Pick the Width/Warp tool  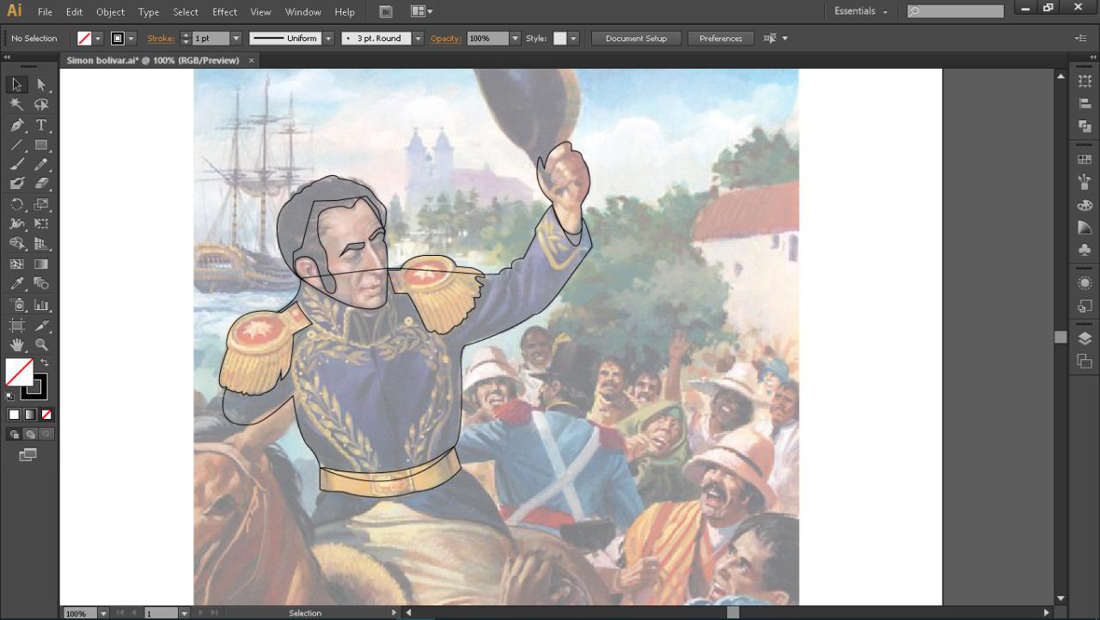pos(16,223)
